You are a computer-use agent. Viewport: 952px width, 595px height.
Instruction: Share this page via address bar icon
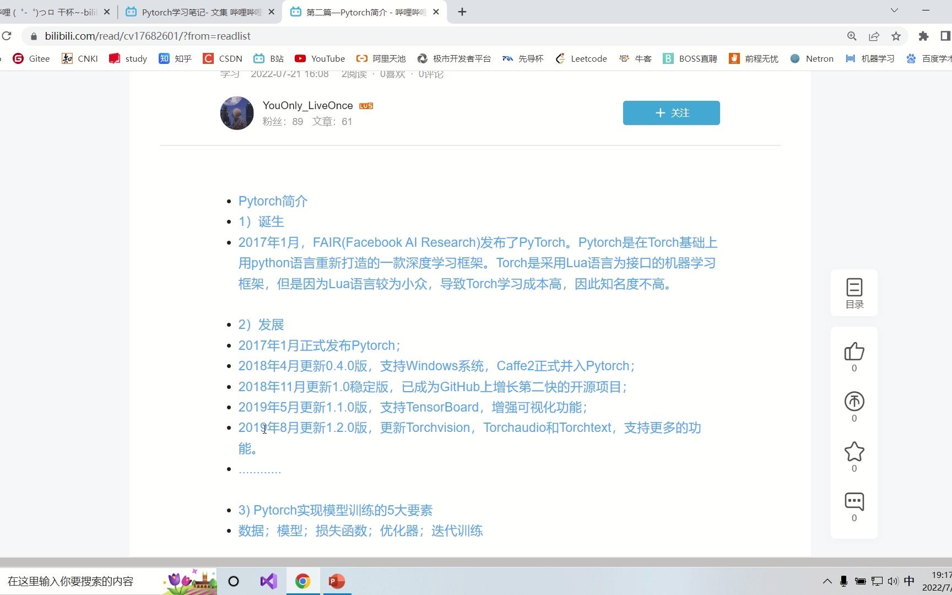pos(874,36)
